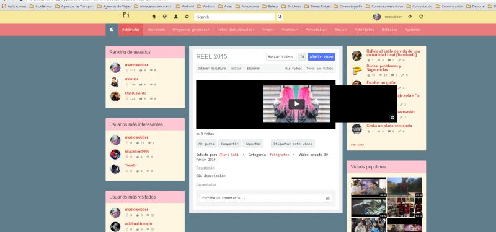Expand the Proyectos grupales dropdown menu

(191, 30)
